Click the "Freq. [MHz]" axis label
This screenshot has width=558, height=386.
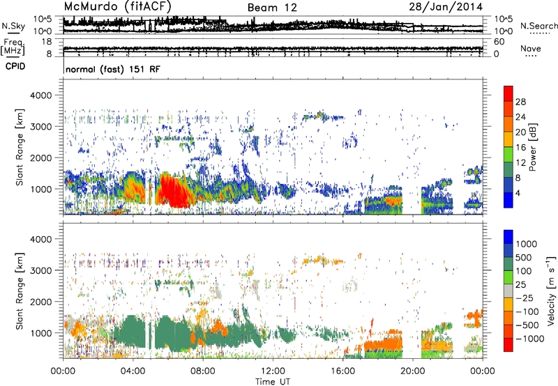pyautogui.click(x=13, y=47)
